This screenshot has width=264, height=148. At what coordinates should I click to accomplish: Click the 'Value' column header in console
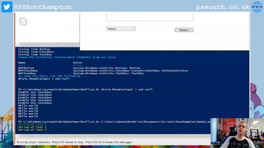click(x=78, y=62)
